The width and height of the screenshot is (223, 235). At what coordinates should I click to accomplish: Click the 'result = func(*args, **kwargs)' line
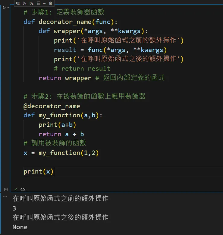(110, 50)
